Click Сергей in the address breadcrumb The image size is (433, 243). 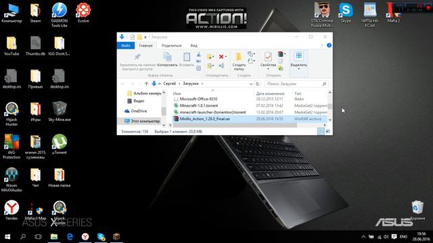[170, 84]
